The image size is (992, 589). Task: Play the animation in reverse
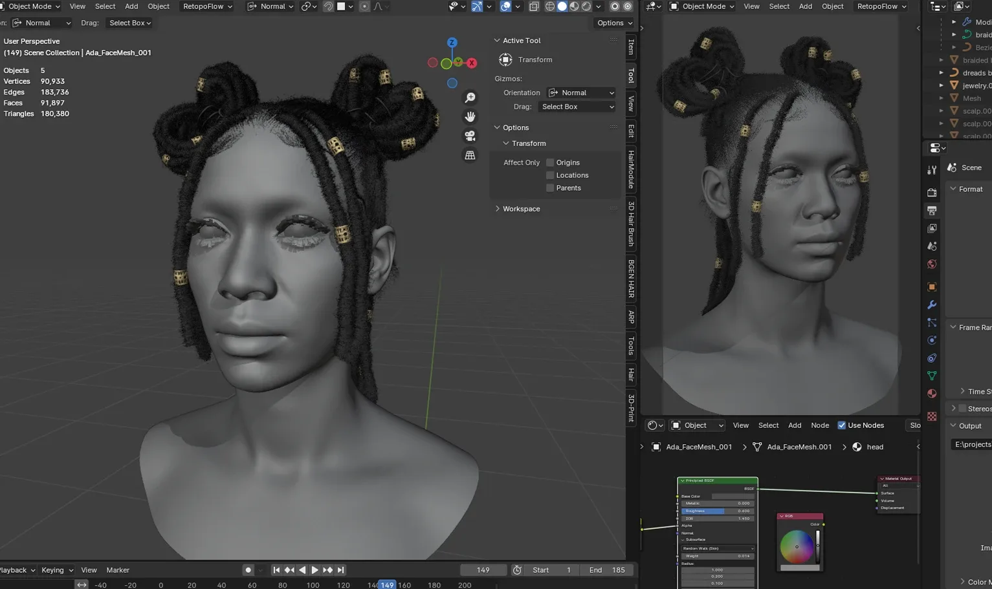click(x=302, y=570)
